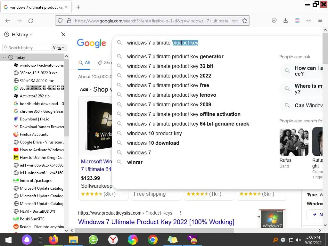The width and height of the screenshot is (328, 246).
Task: Open the volume control in system tray
Action: click(x=299, y=240)
